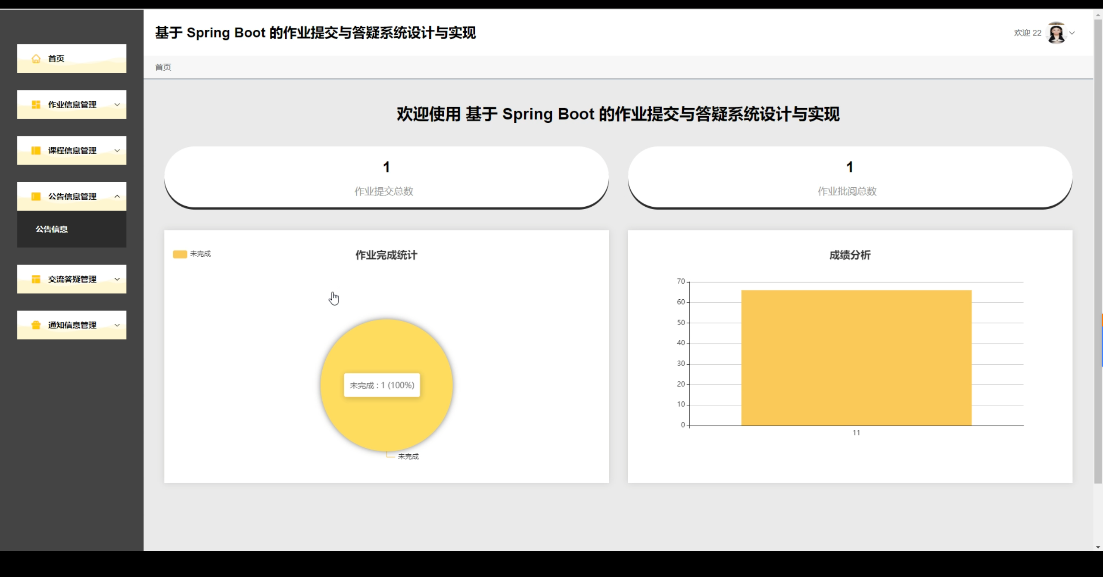Viewport: 1103px width, 577px height.
Task: Toggle the 未完成 legend entry in the pie chart
Action: [x=192, y=254]
